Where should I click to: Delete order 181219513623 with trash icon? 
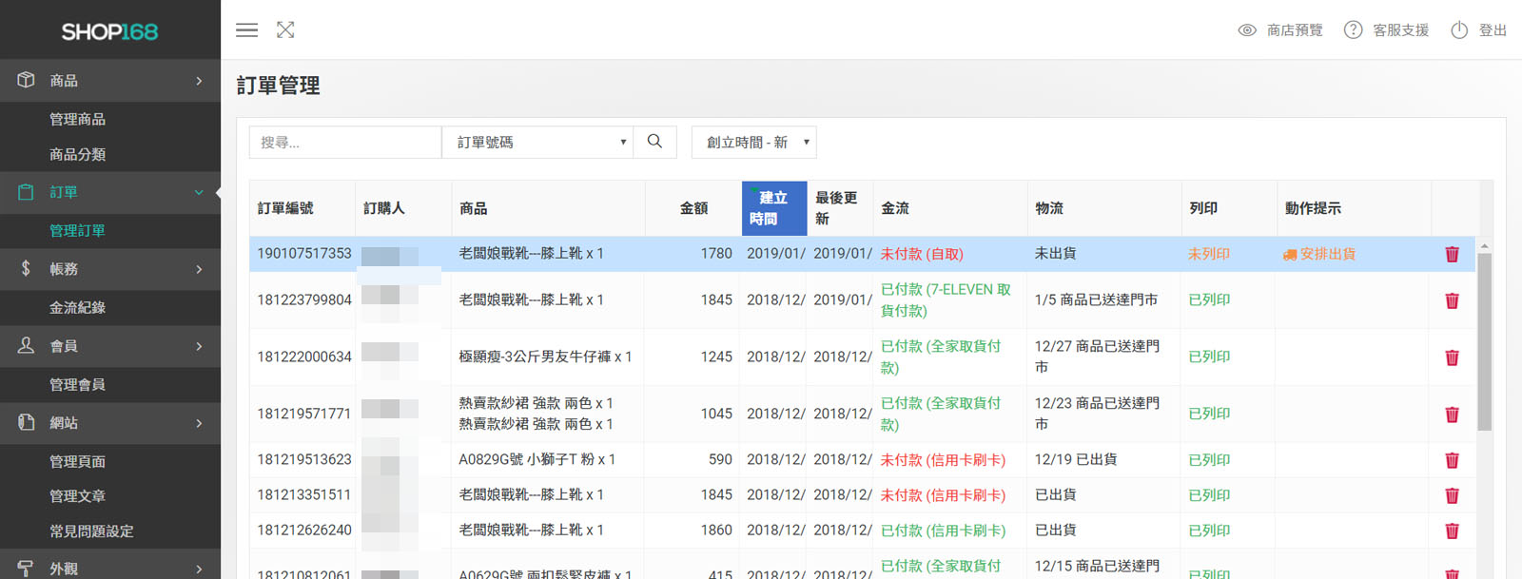pos(1452,460)
